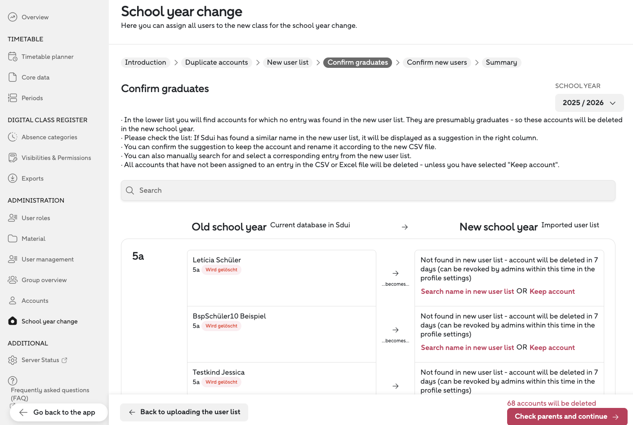Screen dimensions: 633x425
Task: Switch to Duplicate accounts step
Action: (216, 62)
